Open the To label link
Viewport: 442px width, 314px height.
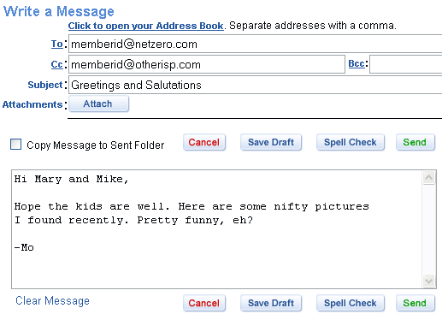pos(57,44)
